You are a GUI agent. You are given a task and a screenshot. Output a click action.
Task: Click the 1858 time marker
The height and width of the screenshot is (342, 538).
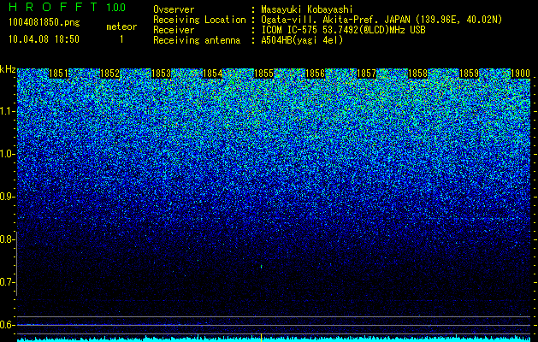(x=417, y=74)
